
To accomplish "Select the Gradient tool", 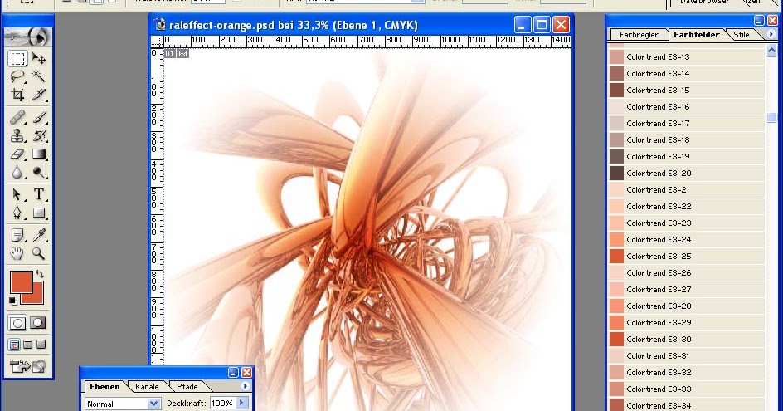I will pos(38,154).
